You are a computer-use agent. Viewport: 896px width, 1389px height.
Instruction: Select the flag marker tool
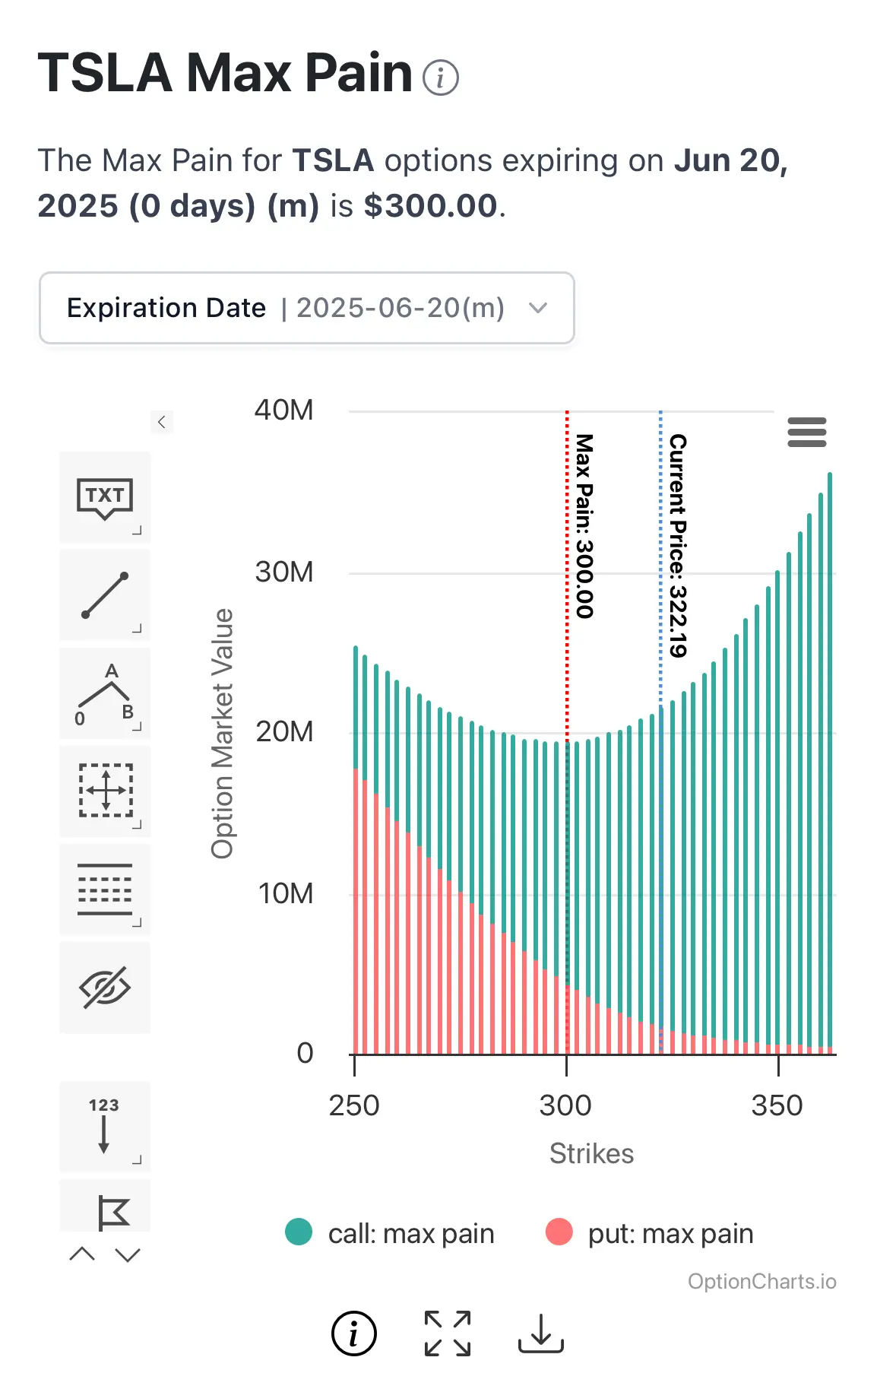[105, 1207]
